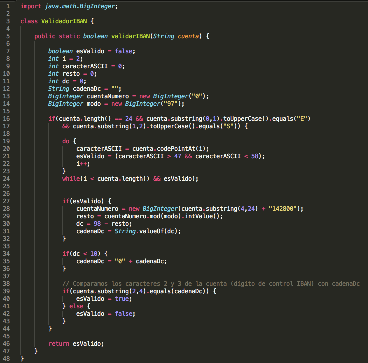Click line number 28 in the gutter

point(6,209)
